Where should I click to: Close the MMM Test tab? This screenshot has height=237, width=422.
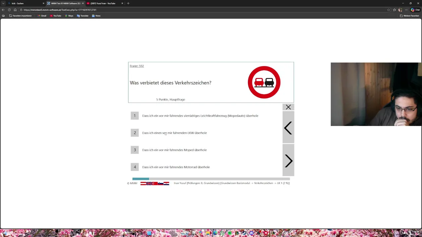click(83, 3)
